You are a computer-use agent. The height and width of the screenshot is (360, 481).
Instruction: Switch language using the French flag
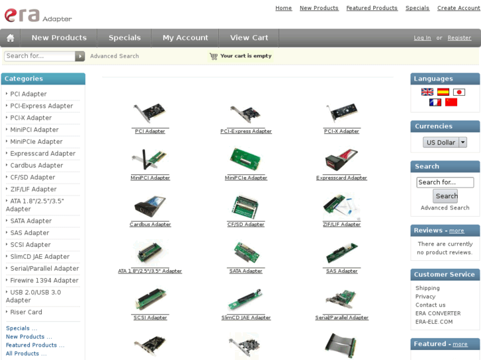(435, 102)
